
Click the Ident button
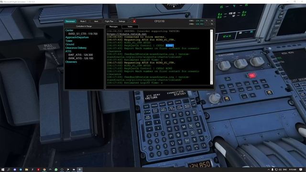pyautogui.click(x=96, y=21)
